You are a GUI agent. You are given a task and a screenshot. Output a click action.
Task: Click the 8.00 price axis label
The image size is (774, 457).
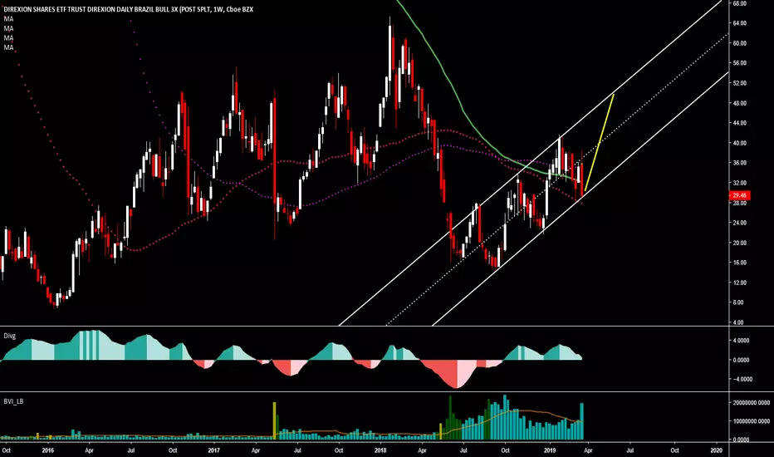click(738, 302)
